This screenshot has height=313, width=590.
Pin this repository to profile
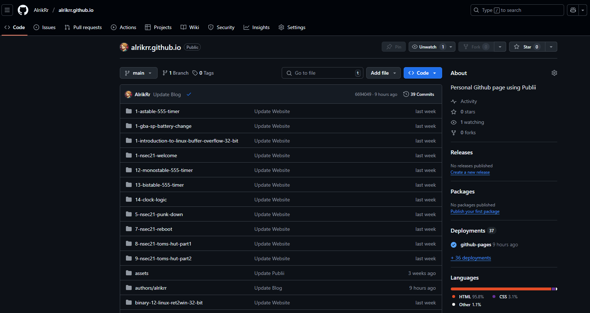[394, 47]
